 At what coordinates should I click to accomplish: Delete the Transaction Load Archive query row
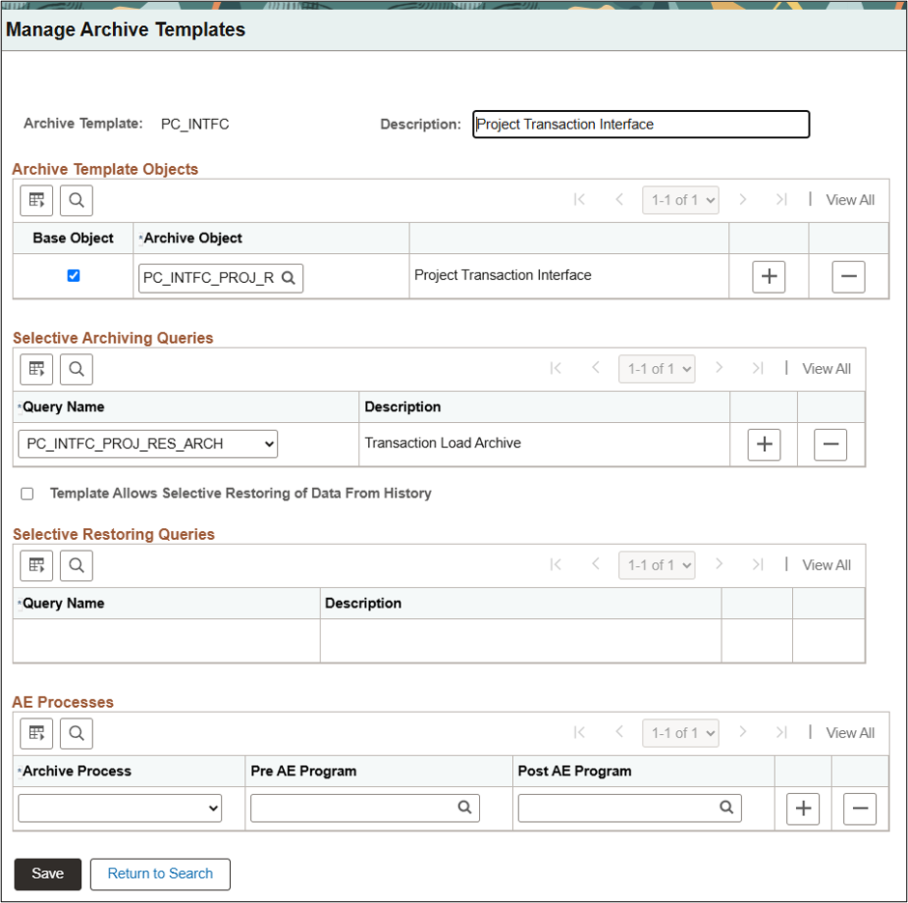(831, 444)
